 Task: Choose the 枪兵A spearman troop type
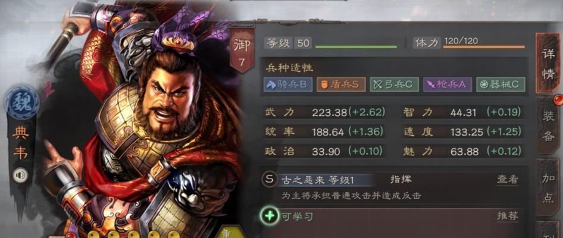pyautogui.click(x=447, y=84)
